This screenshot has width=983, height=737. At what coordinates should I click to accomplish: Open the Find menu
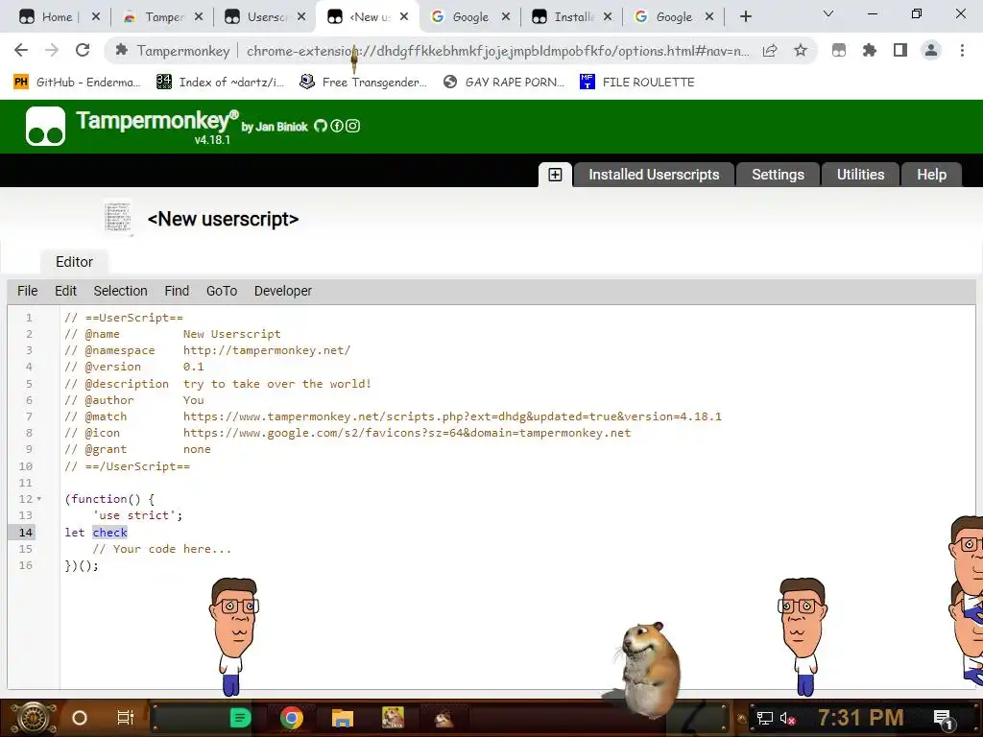(x=177, y=291)
